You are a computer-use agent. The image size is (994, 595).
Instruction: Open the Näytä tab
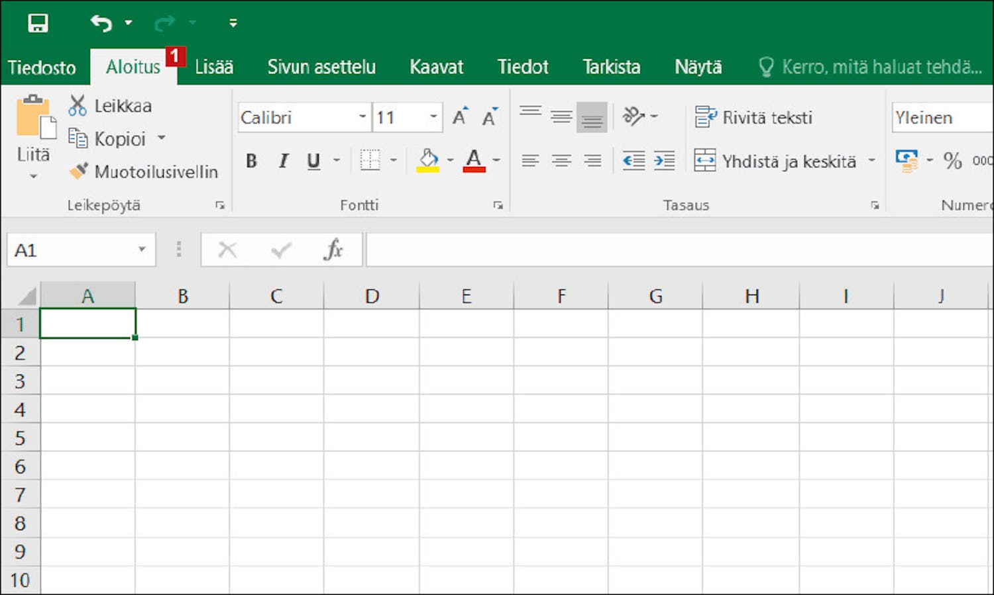(x=698, y=67)
